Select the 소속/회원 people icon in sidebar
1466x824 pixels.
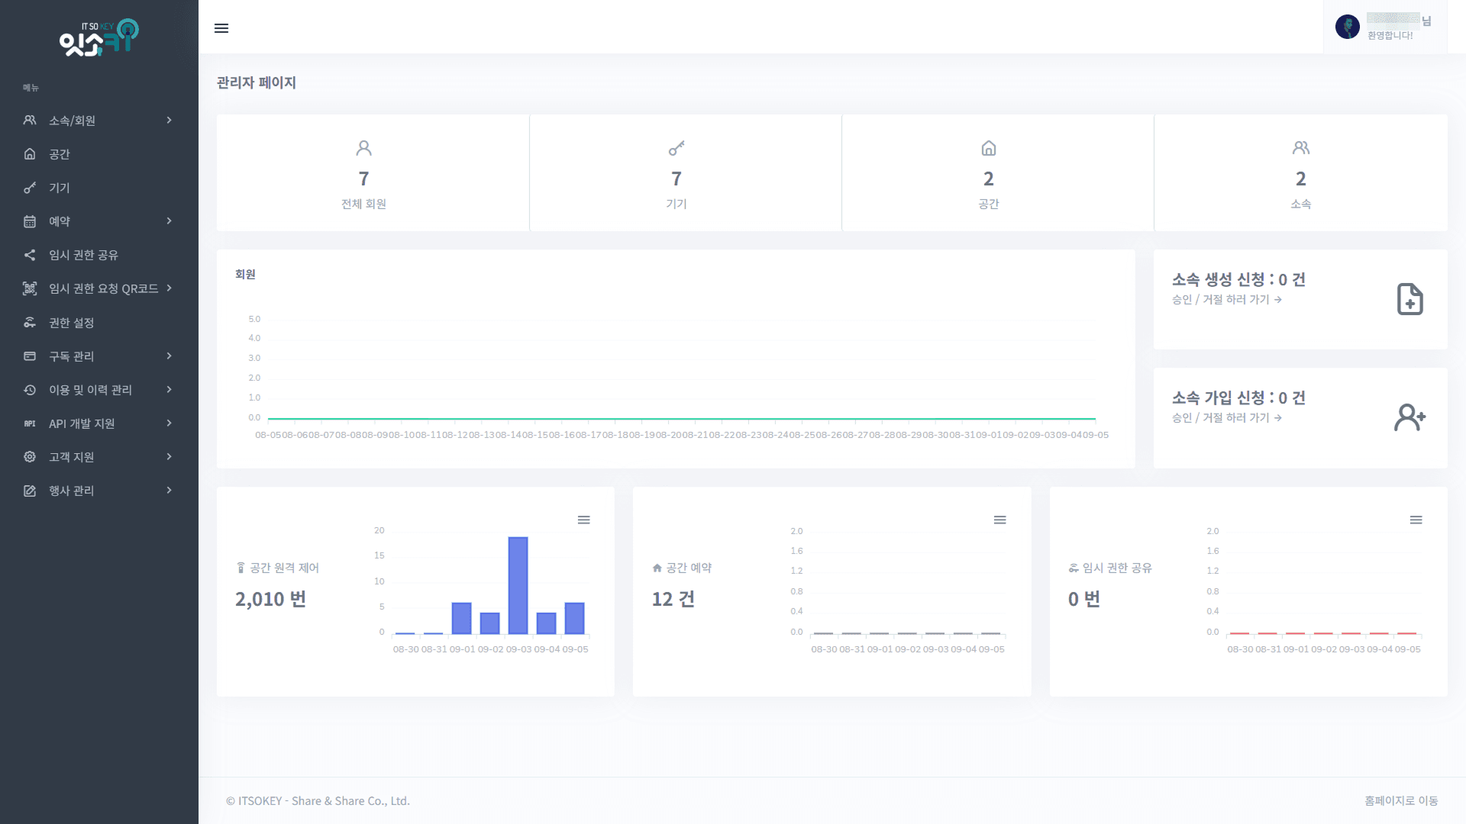[29, 120]
